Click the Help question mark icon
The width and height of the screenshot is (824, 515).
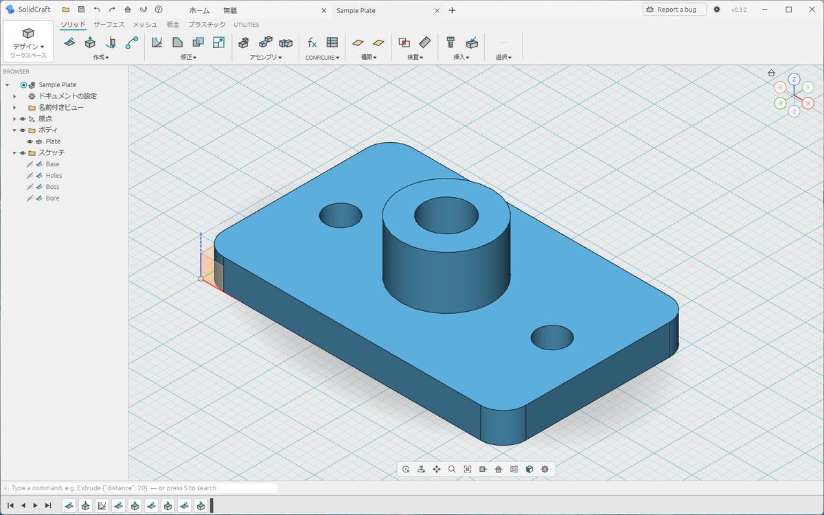point(159,10)
